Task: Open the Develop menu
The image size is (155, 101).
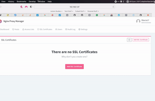Action: [32, 2]
